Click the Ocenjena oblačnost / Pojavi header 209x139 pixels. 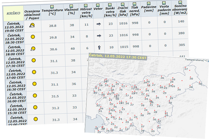pyautogui.click(x=32, y=14)
